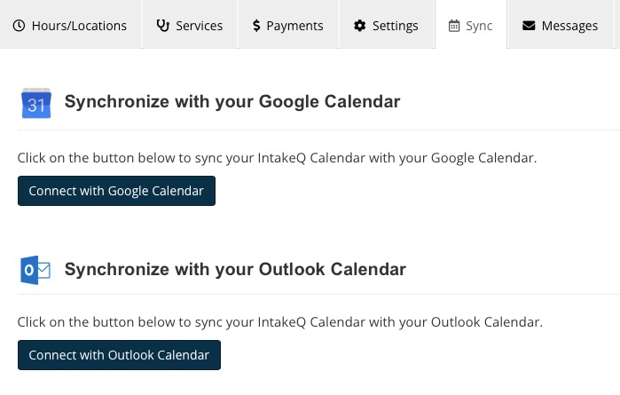Go to the Payments tab

click(x=288, y=25)
